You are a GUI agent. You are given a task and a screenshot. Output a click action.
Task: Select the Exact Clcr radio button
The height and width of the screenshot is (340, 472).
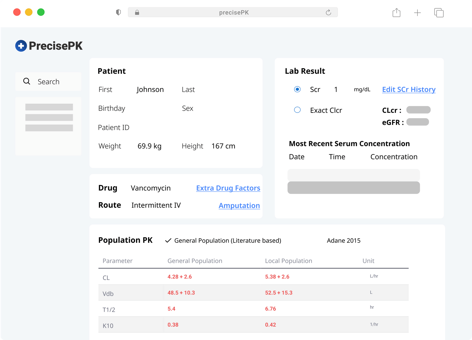tap(297, 110)
